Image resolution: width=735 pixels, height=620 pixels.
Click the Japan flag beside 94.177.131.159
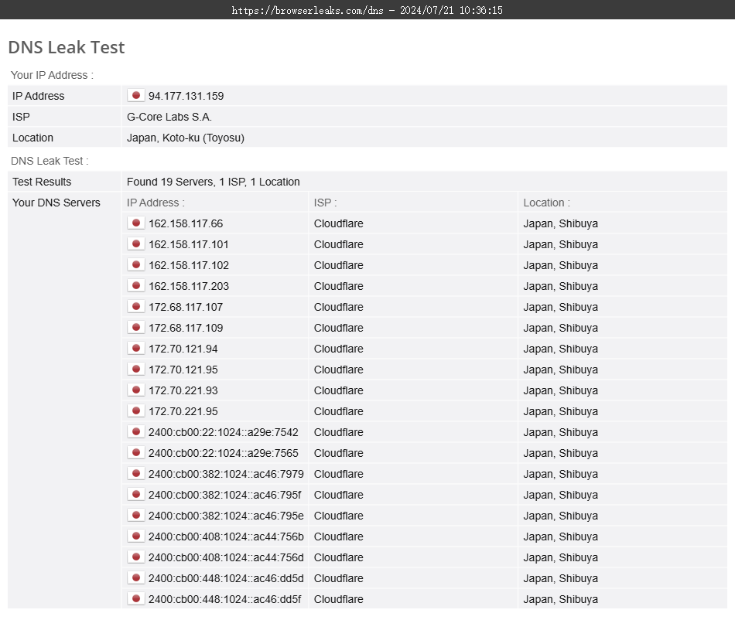[136, 96]
